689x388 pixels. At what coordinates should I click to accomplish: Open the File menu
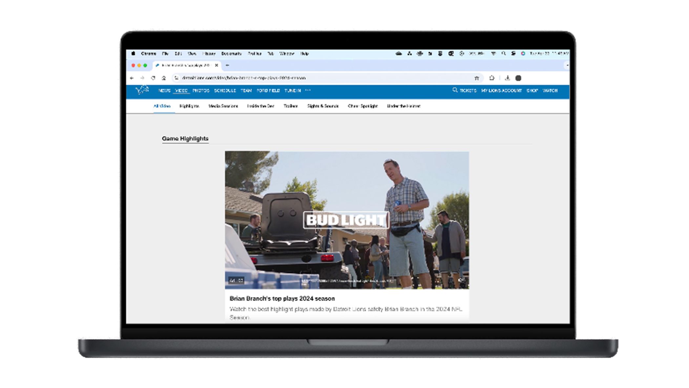pyautogui.click(x=165, y=54)
